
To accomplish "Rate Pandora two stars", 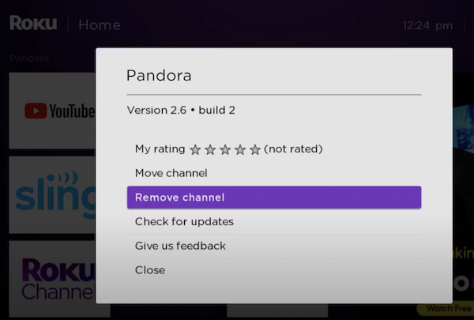I will click(210, 149).
